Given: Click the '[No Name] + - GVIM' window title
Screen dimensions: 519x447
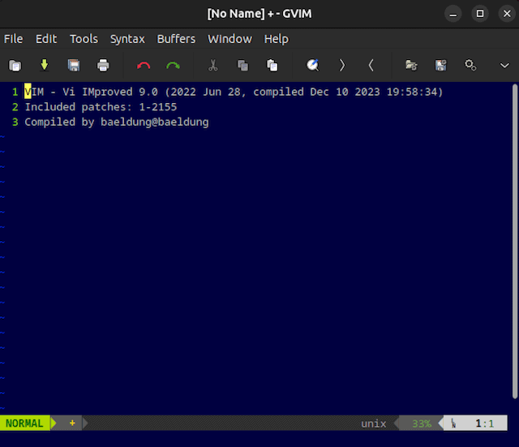Looking at the screenshot, I should [x=259, y=14].
